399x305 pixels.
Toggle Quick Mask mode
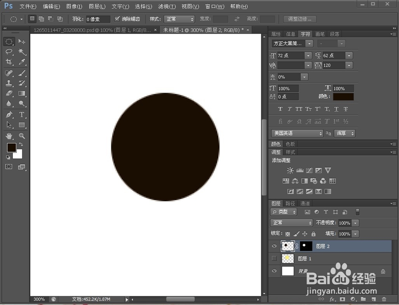pyautogui.click(x=9, y=166)
